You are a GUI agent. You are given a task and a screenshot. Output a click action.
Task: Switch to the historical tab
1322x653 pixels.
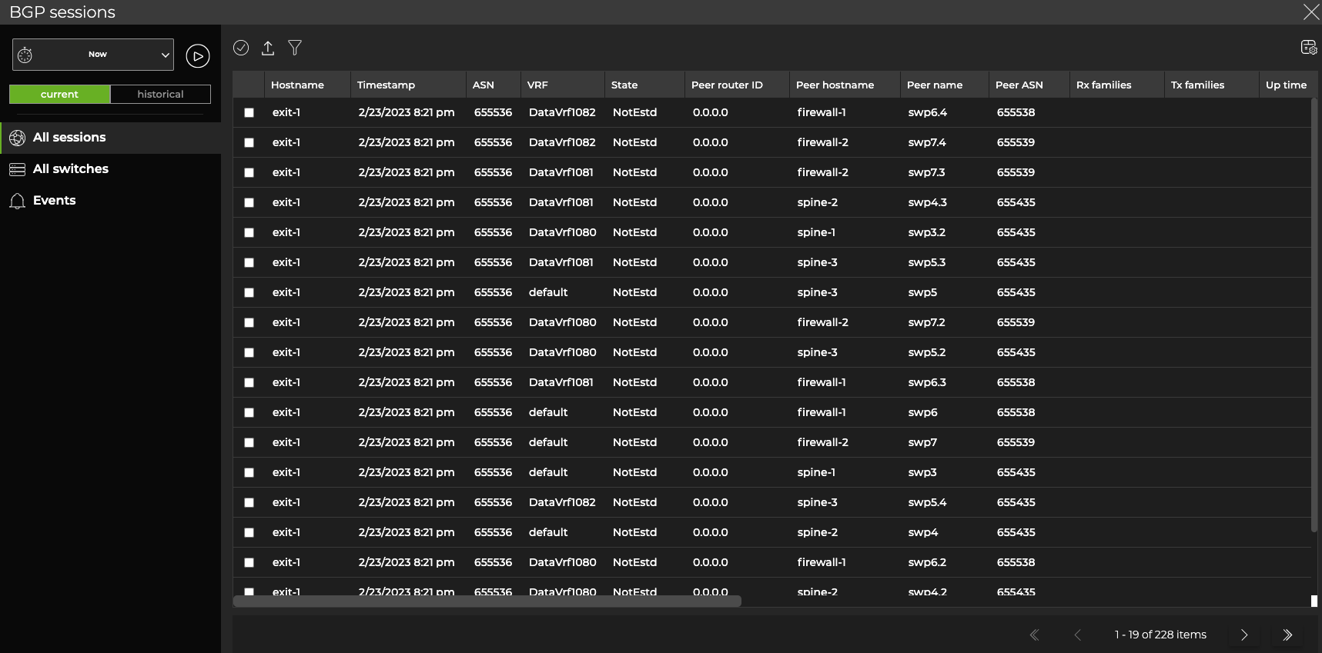(x=160, y=94)
